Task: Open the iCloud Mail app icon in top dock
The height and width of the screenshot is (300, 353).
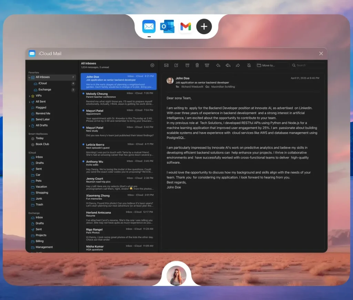Action: 149,26
